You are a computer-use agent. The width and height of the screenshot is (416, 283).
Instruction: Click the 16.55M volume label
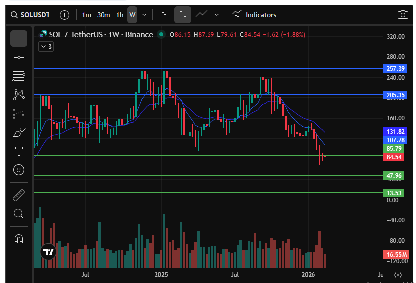(x=396, y=255)
